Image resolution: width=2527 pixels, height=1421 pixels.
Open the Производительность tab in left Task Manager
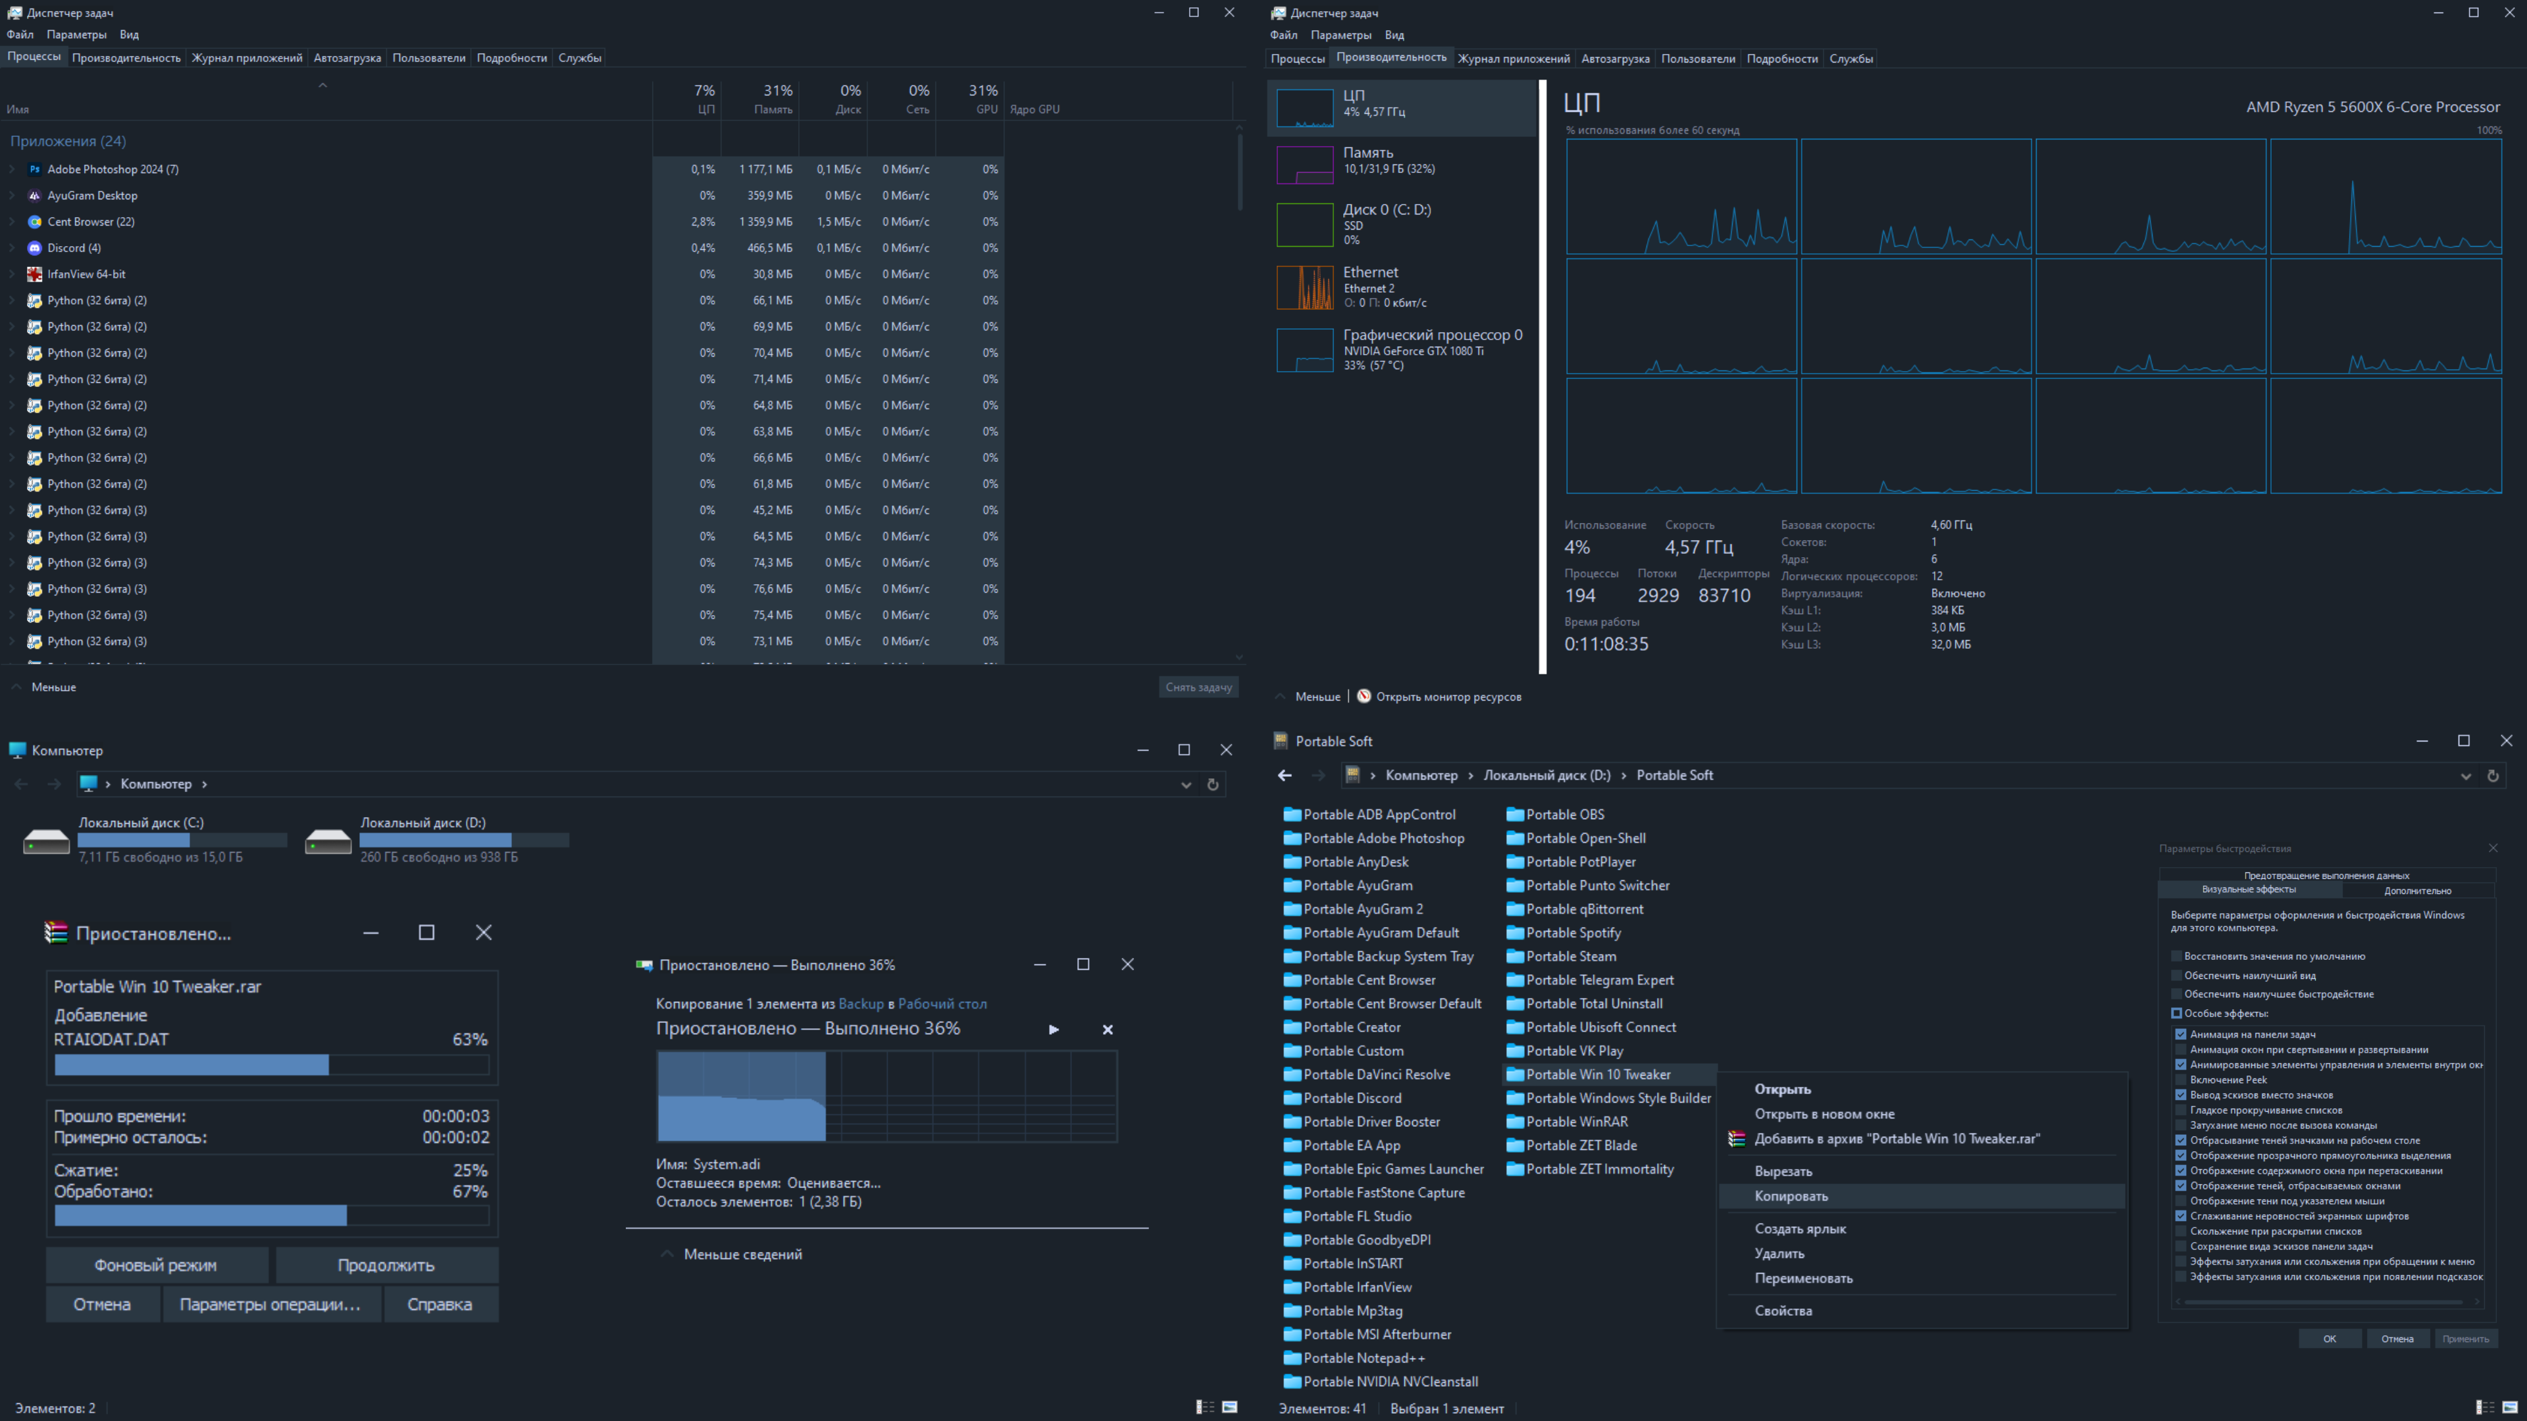pyautogui.click(x=126, y=58)
